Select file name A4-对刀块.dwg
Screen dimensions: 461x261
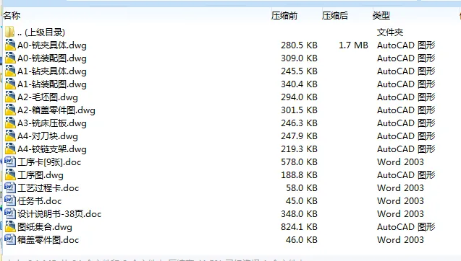point(48,136)
